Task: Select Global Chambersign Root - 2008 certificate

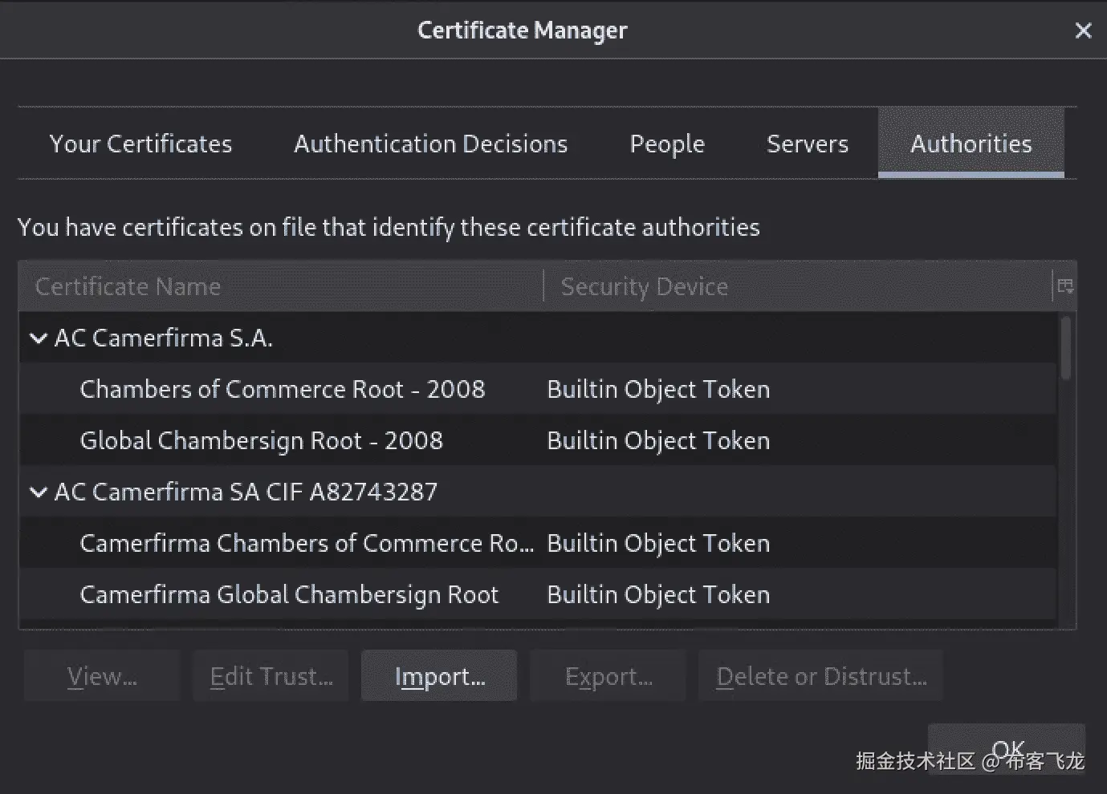Action: tap(261, 440)
